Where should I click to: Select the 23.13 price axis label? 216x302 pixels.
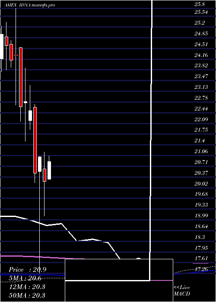click(201, 87)
